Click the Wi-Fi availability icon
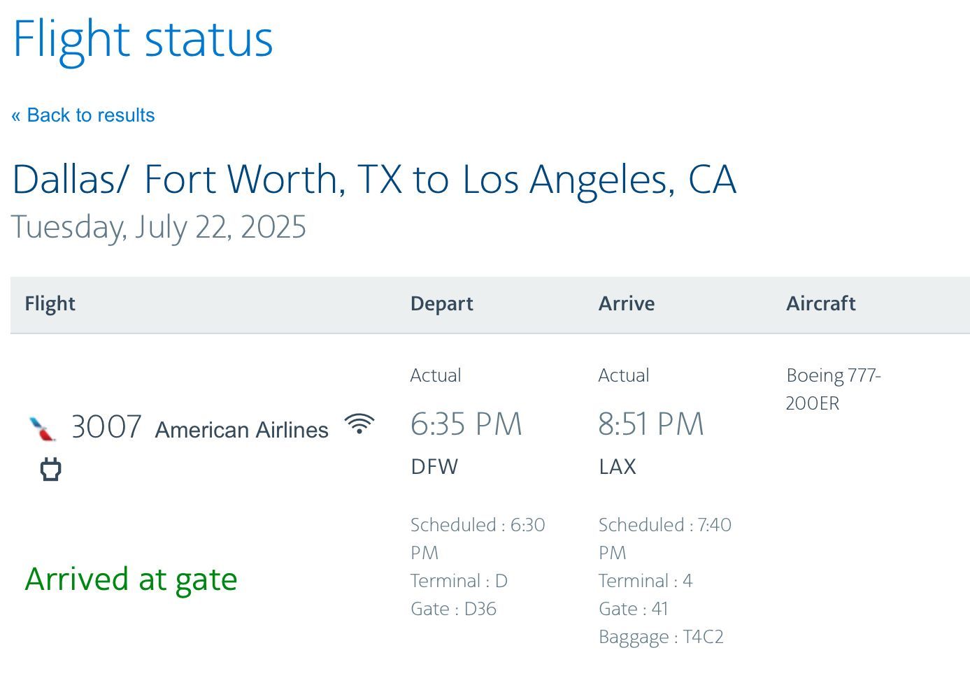This screenshot has width=970, height=685. coord(359,424)
